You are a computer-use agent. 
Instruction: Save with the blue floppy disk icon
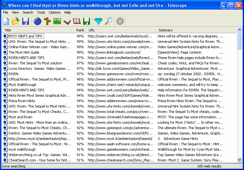click(25, 21)
